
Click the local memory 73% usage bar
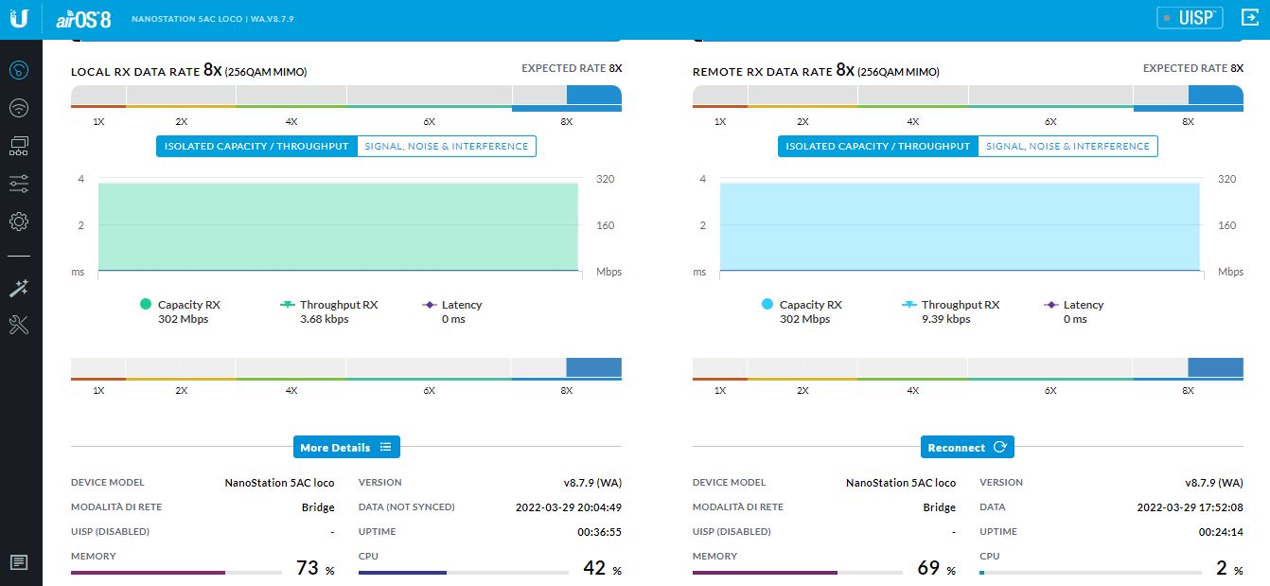coord(176,573)
